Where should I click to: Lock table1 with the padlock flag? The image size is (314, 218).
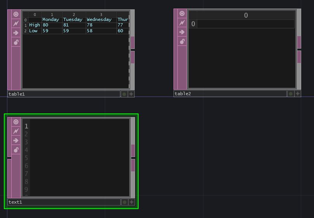16,42
